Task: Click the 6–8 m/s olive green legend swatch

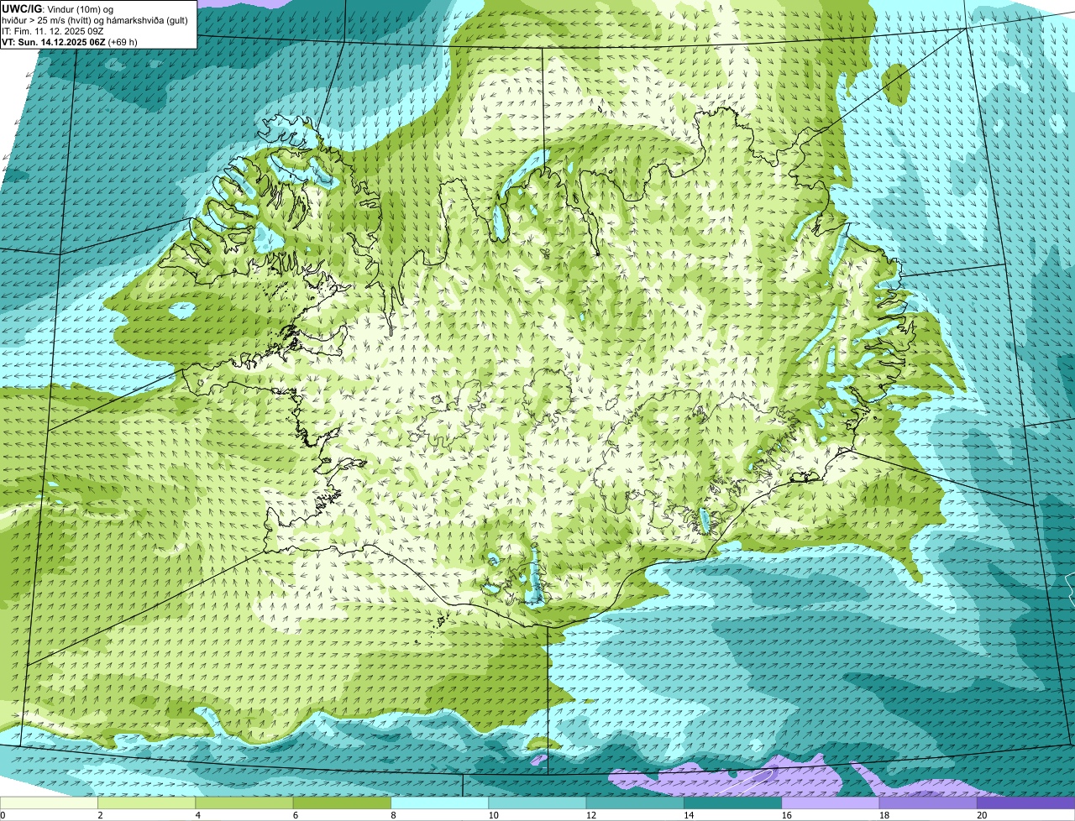Action: (343, 803)
